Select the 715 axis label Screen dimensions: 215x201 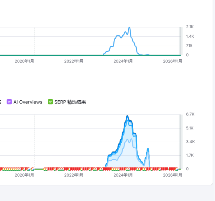[x=189, y=46]
